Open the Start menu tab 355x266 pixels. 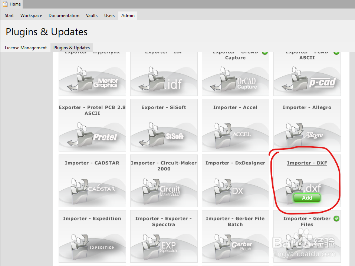coord(9,16)
